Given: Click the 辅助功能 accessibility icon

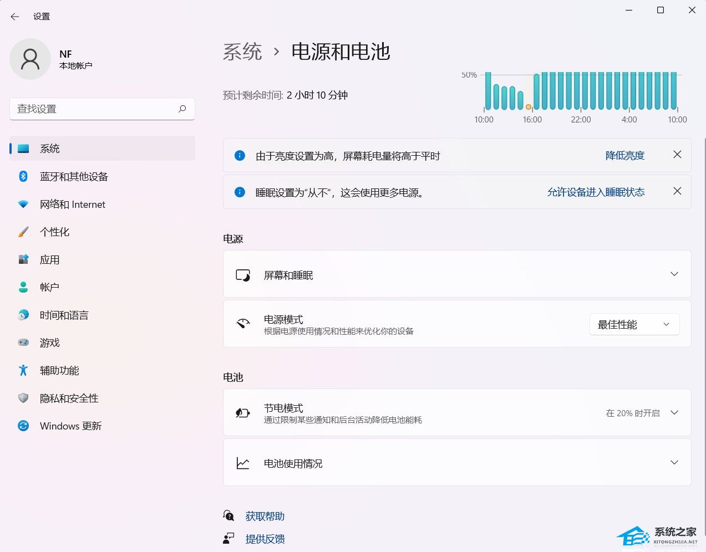Looking at the screenshot, I should pos(23,370).
